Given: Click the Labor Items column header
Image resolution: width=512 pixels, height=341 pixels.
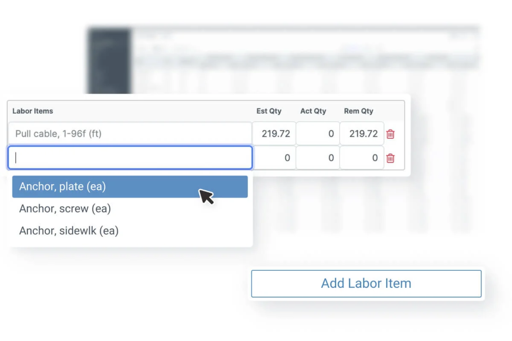Looking at the screenshot, I should 33,111.
